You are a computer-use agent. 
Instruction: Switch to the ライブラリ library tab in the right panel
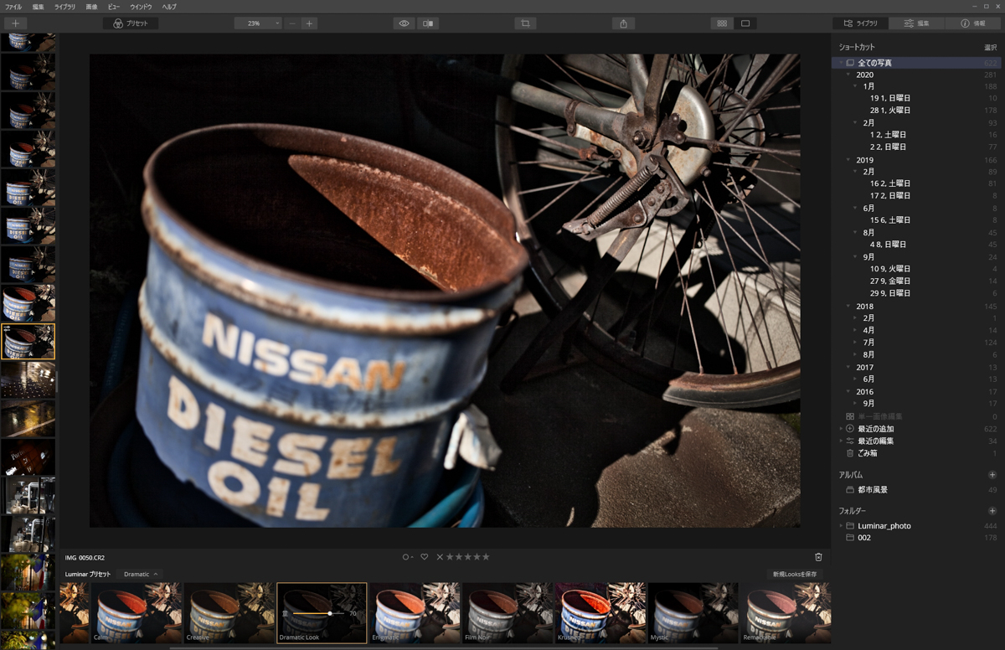861,23
